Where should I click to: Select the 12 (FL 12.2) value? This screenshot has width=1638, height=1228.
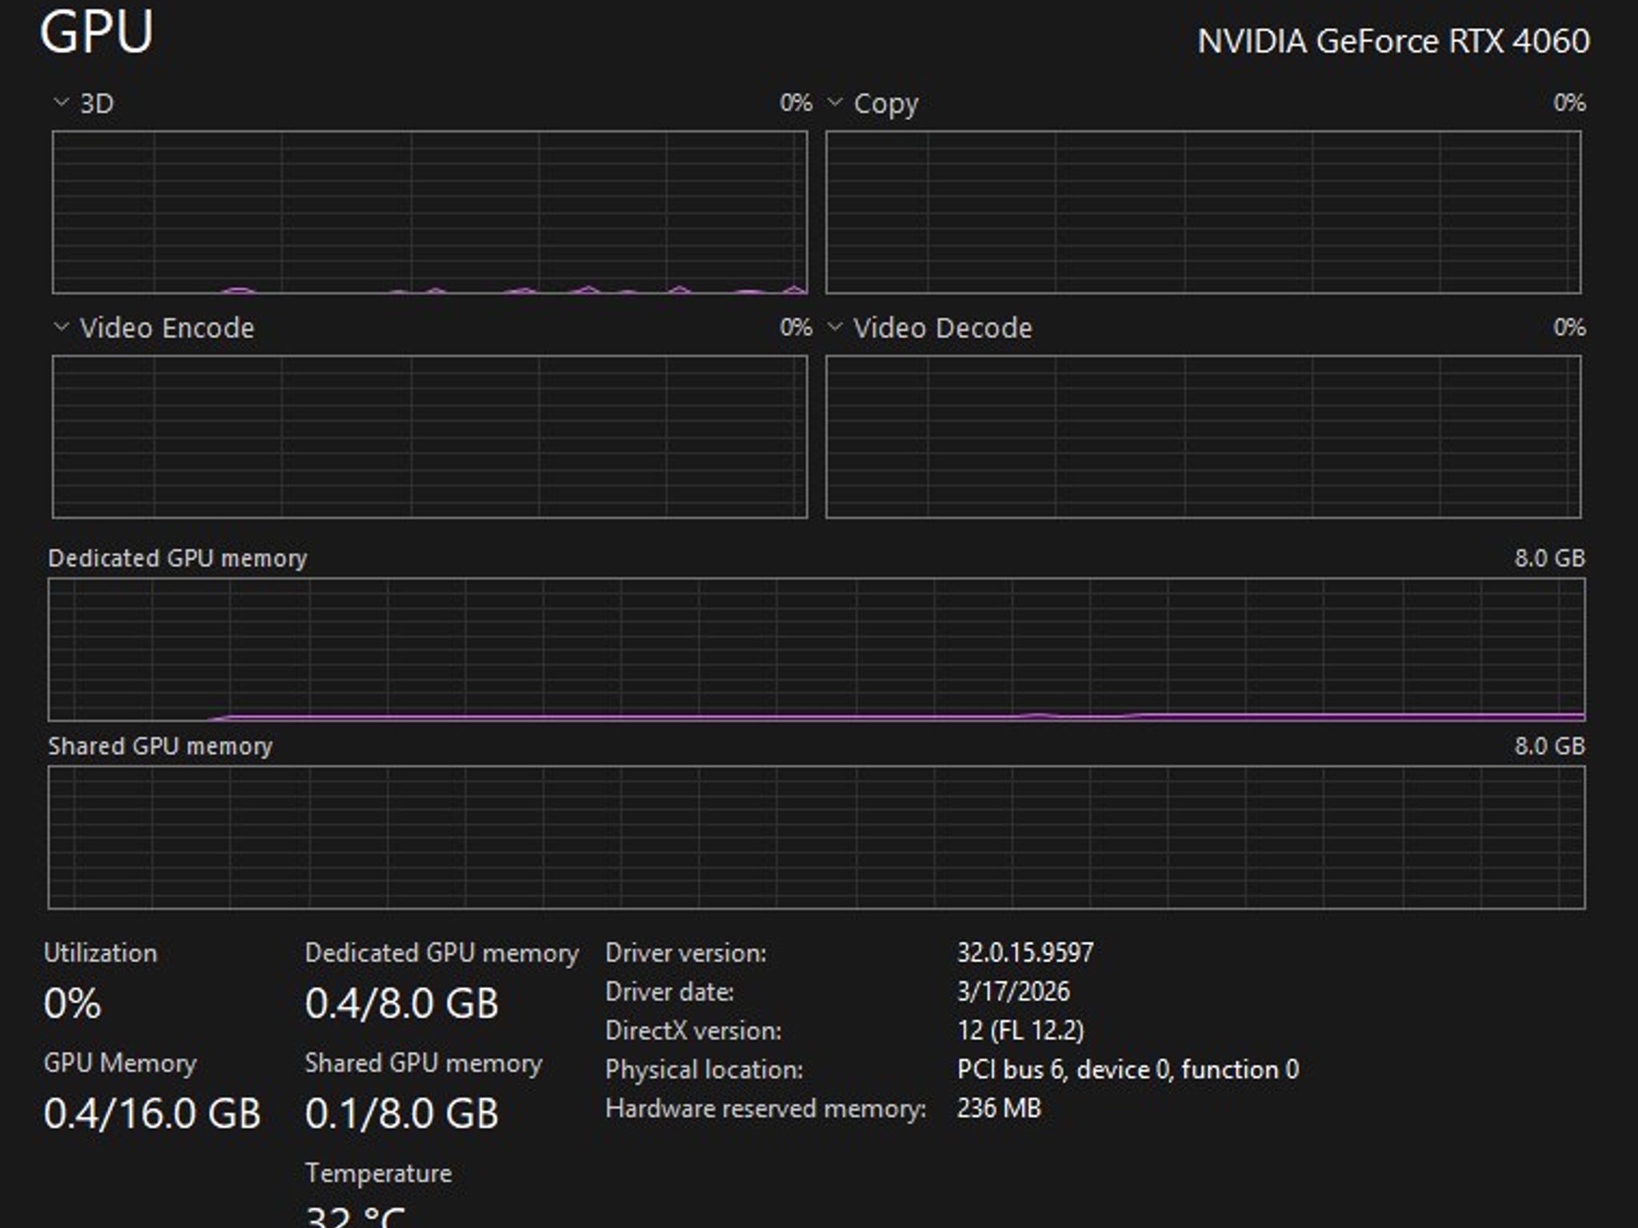tap(1021, 1031)
